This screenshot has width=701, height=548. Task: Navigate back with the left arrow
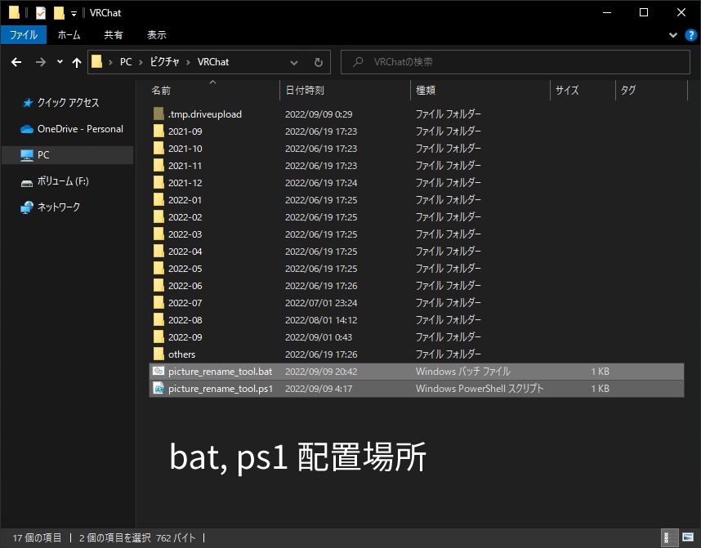[16, 61]
